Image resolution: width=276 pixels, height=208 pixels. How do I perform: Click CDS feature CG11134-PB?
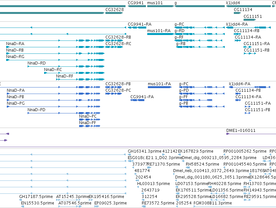coord(248,90)
